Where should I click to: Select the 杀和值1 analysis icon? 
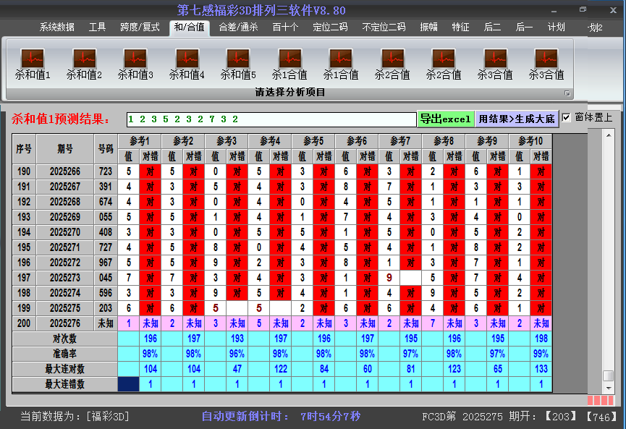(32, 61)
